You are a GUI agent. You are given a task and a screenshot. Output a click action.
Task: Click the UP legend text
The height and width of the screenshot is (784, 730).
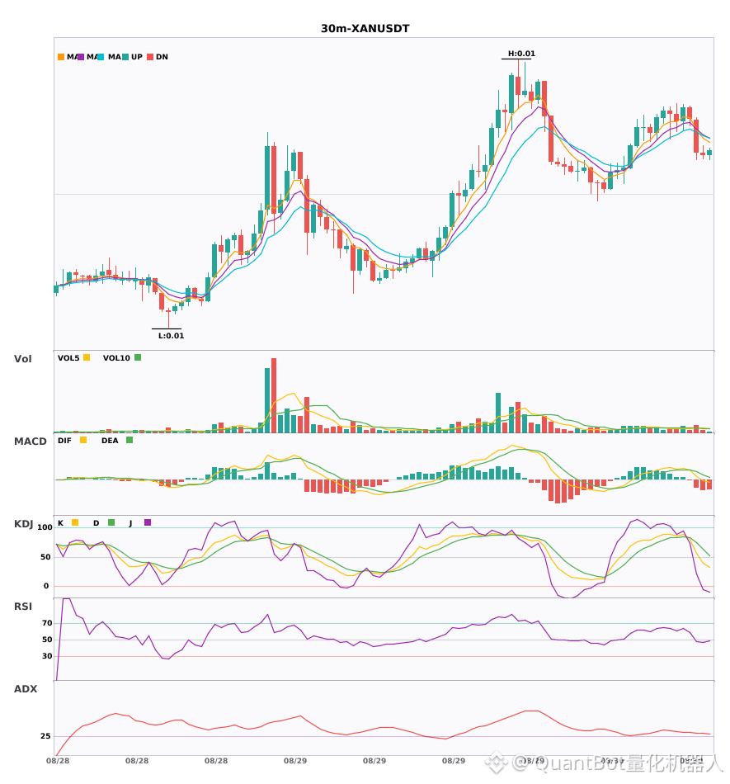137,57
